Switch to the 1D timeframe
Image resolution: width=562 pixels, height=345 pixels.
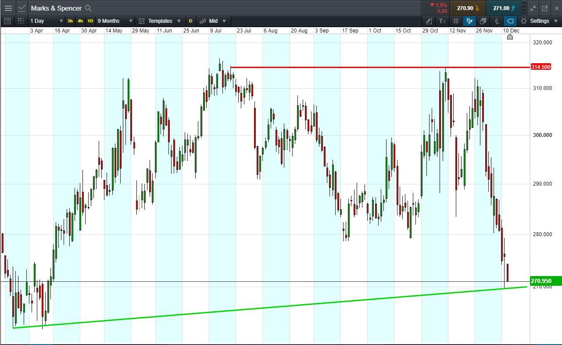pyautogui.click(x=90, y=21)
